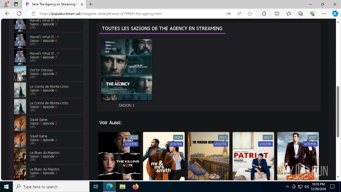
Task: Open Le Blues du Maestro épisode 3
Action: tap(49, 173)
